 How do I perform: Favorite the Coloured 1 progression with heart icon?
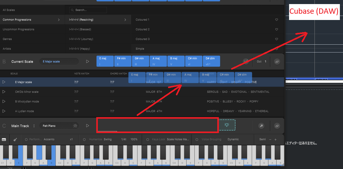(277, 20)
